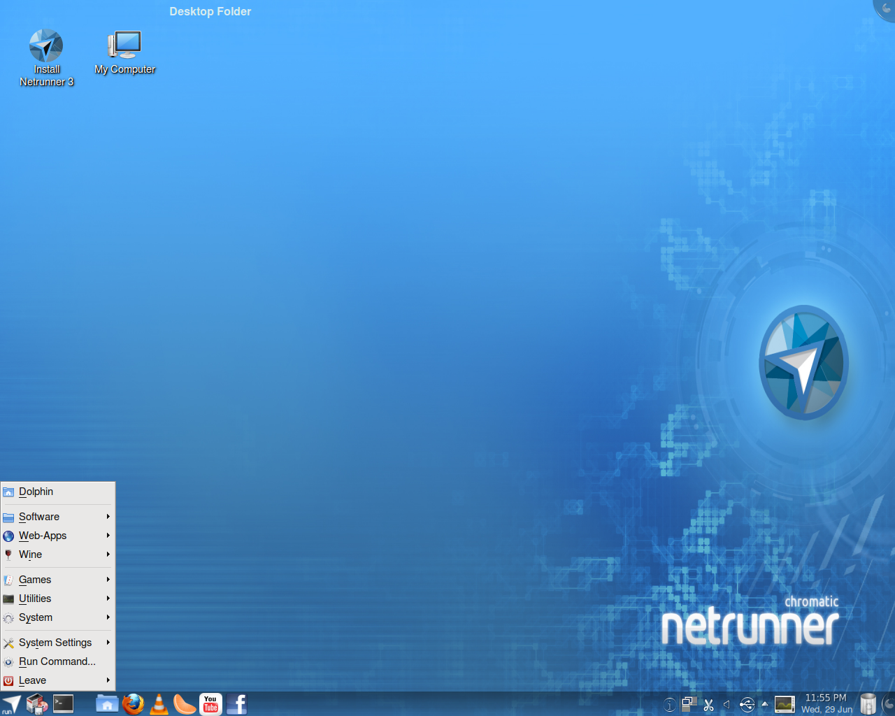Launch Firefox from the taskbar
This screenshot has width=895, height=716.
click(x=133, y=703)
